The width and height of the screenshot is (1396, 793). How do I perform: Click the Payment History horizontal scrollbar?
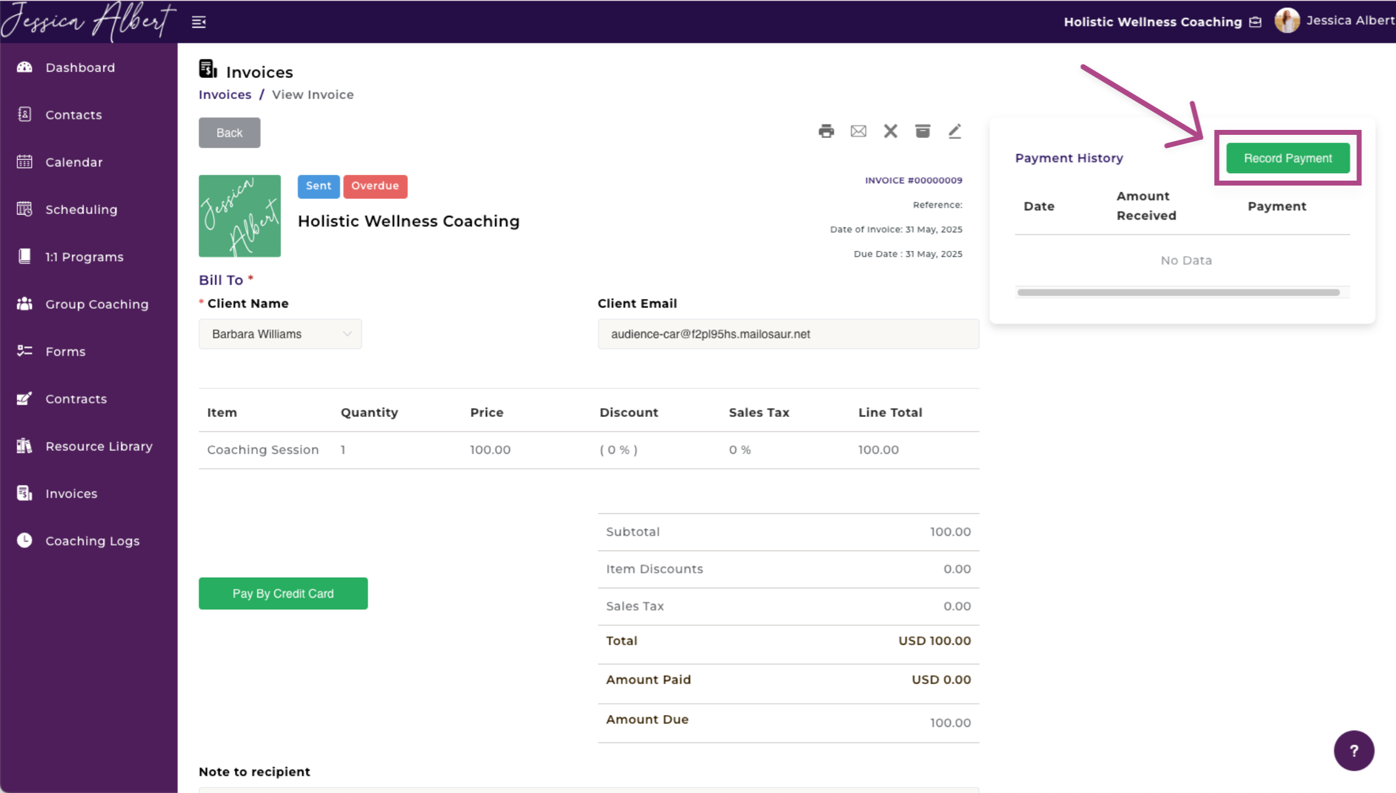click(x=1178, y=293)
